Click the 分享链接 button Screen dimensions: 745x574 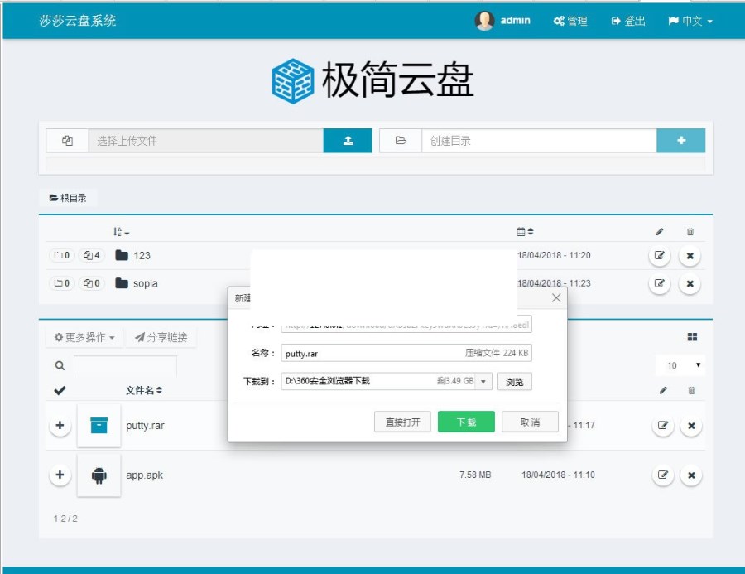pyautogui.click(x=161, y=337)
